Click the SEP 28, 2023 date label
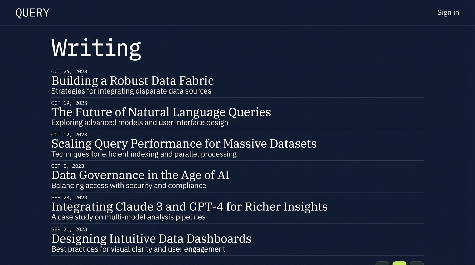 69,197
